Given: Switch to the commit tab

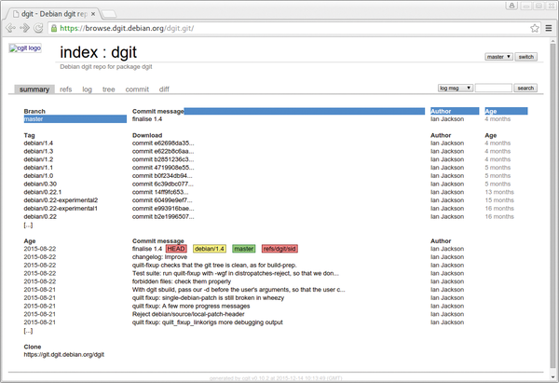Looking at the screenshot, I should [x=137, y=89].
